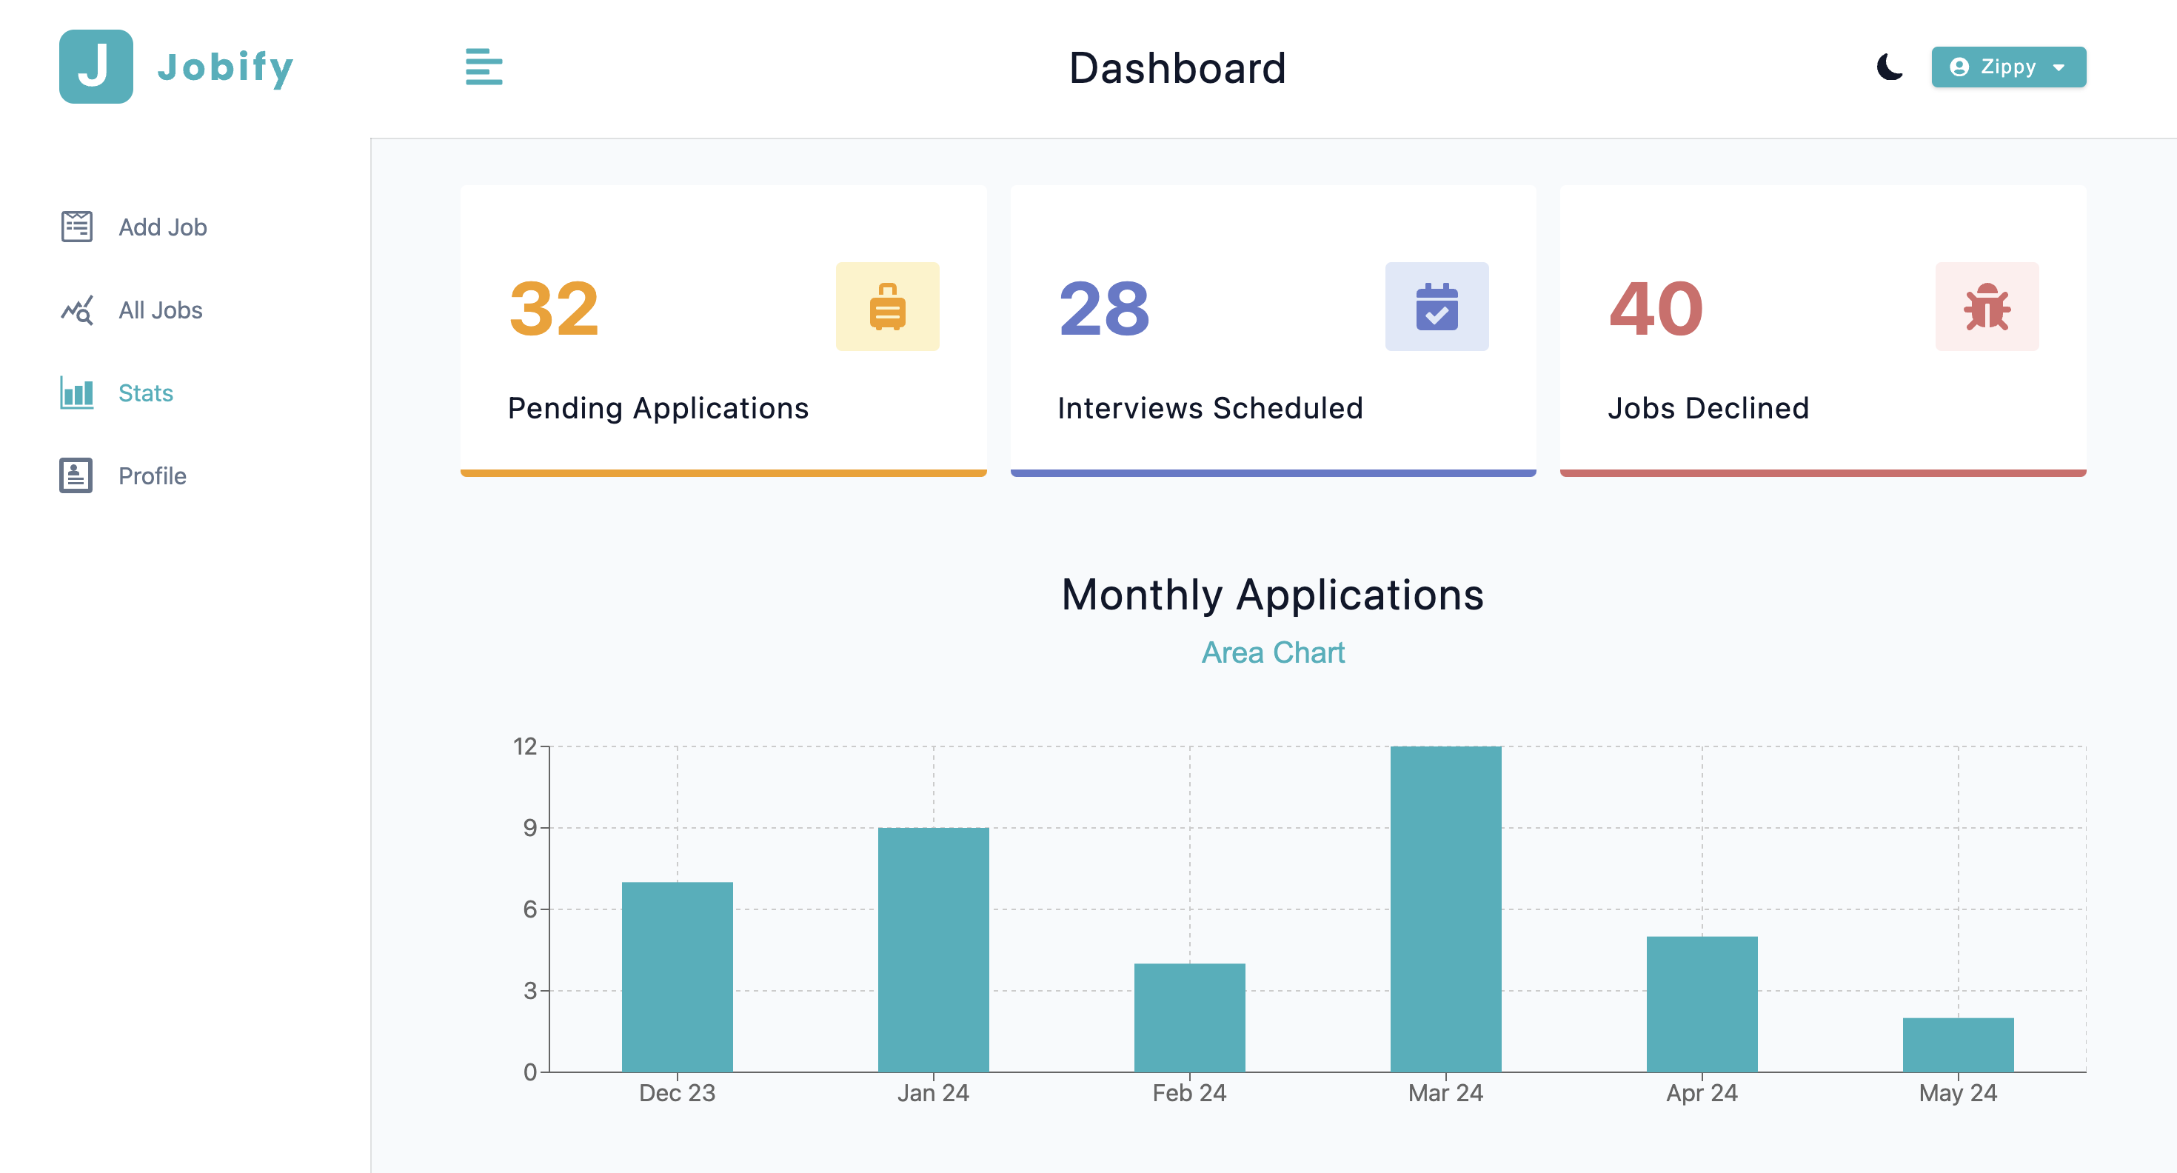Click the bug icon on the Jobs Declined card
The width and height of the screenshot is (2177, 1173).
click(1986, 306)
